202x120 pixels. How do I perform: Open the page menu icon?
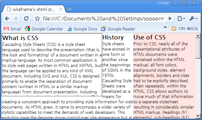(x=181, y=19)
